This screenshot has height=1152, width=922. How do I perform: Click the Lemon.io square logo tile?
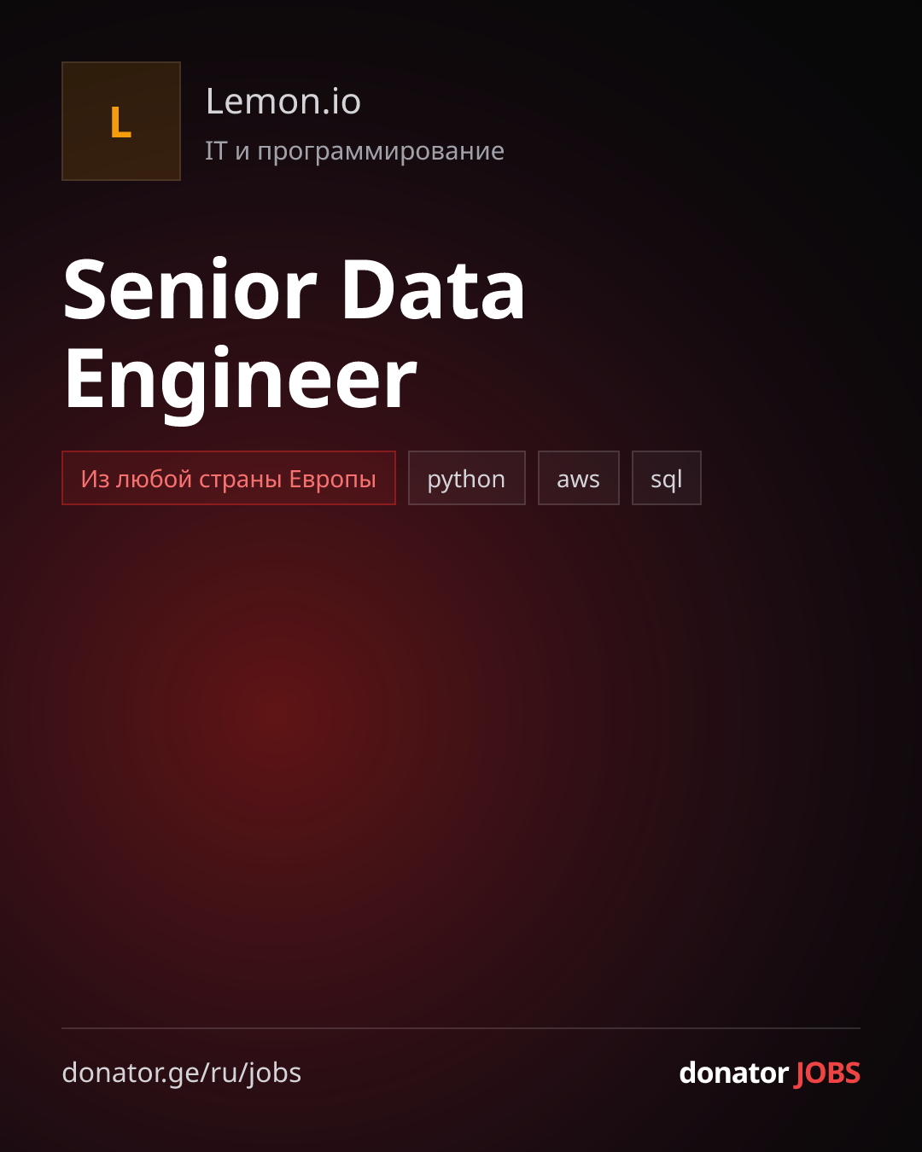click(x=121, y=121)
